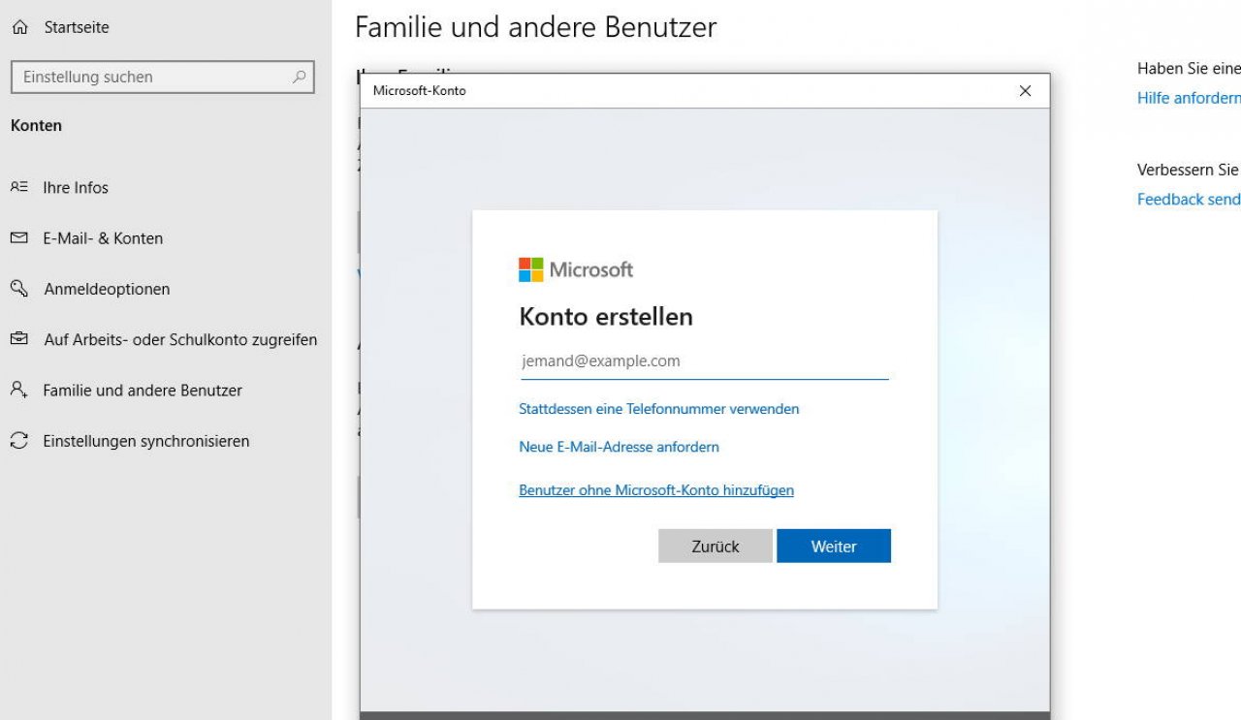Image resolution: width=1241 pixels, height=720 pixels.
Task: Click Benutzer ohne Microsoft-Konto hinzufügen link
Action: [656, 490]
